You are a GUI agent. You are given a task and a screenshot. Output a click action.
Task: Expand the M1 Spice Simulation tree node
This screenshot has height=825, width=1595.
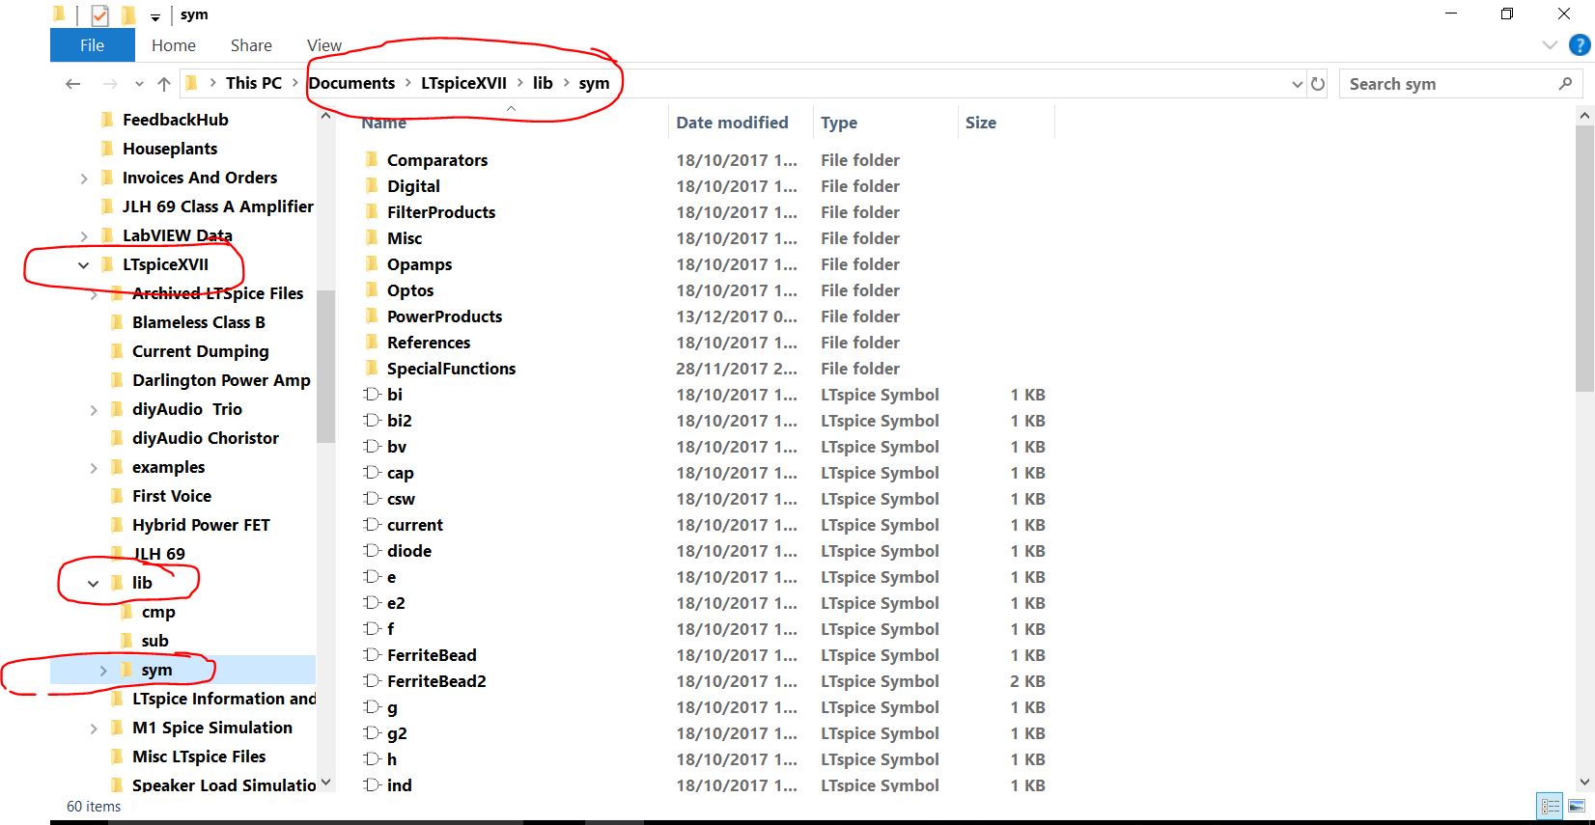click(x=94, y=729)
